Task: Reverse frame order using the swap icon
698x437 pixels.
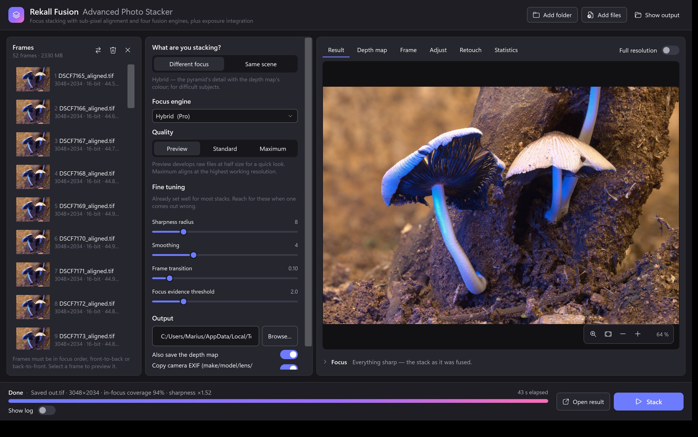Action: (x=98, y=50)
